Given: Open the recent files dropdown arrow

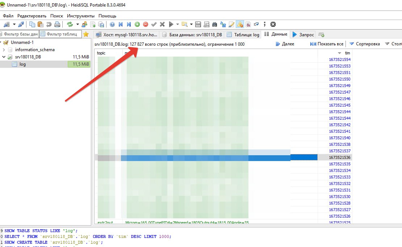Looking at the screenshot, I should coord(191,24).
